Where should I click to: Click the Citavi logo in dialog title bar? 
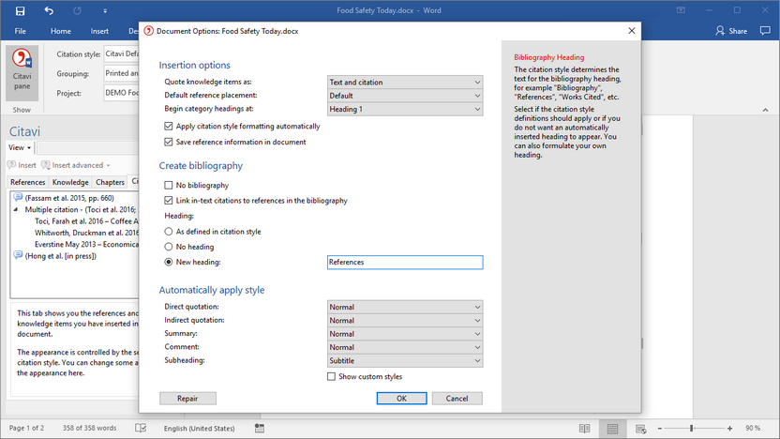148,31
